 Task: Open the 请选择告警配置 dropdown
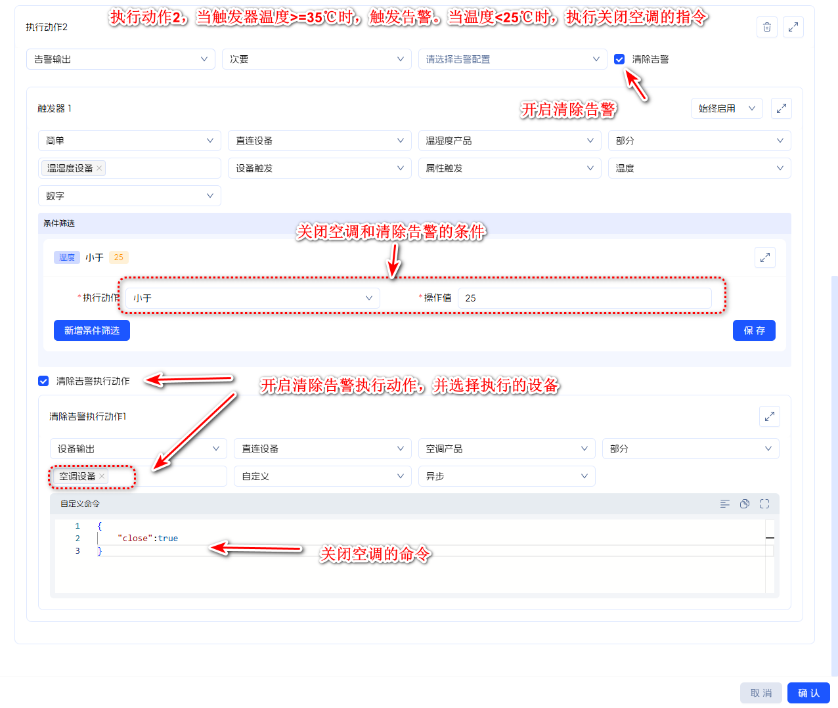click(x=512, y=59)
